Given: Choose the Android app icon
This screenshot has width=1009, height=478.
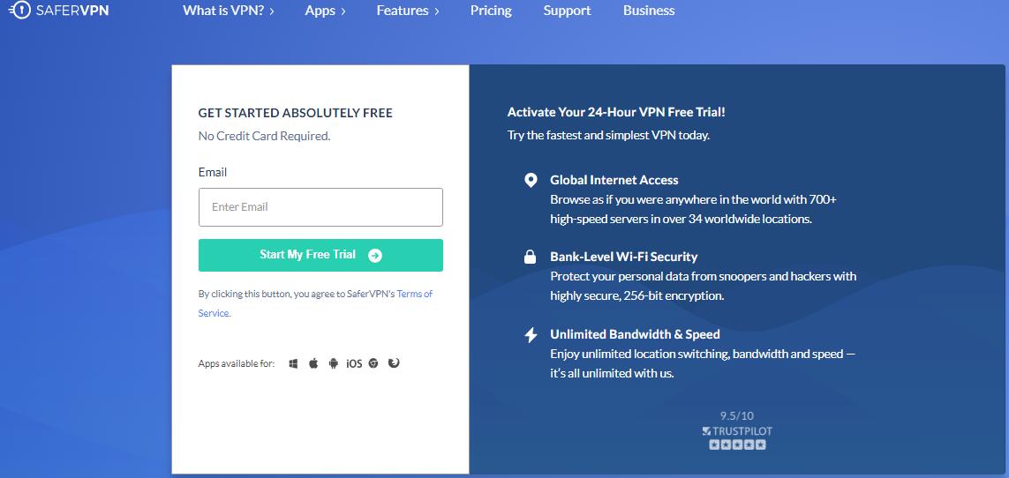Looking at the screenshot, I should pyautogui.click(x=334, y=363).
